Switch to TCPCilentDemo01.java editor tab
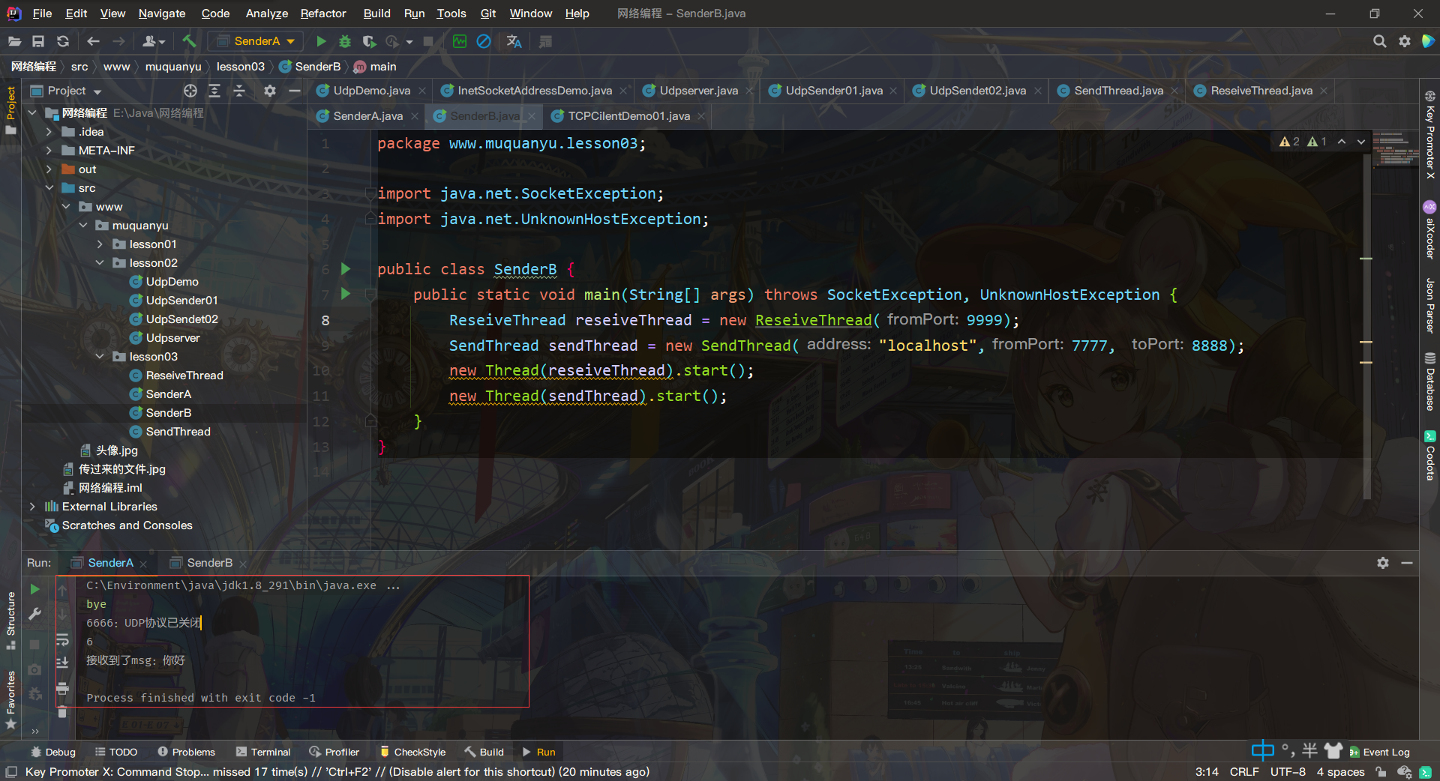The image size is (1440, 781). tap(628, 116)
